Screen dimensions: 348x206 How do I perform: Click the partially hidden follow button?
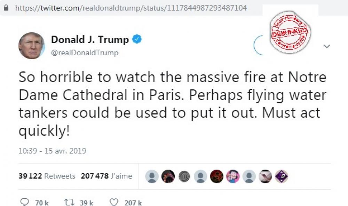[259, 45]
